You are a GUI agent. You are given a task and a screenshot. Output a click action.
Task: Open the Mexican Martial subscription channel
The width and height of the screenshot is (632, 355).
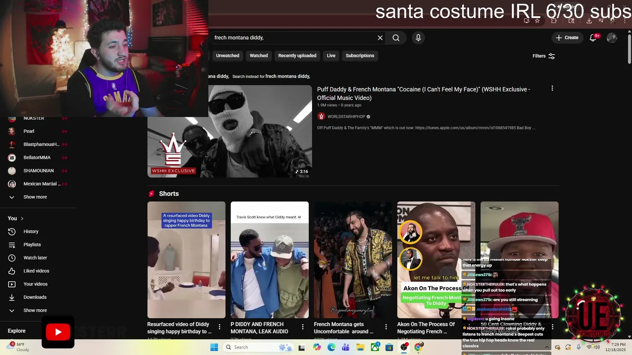38,184
